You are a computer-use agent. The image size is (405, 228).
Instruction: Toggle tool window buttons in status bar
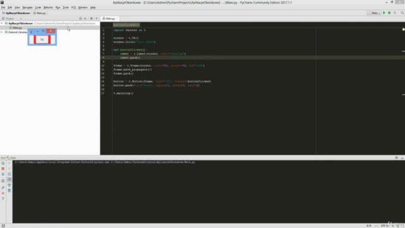tap(3, 225)
